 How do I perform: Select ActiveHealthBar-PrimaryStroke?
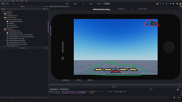[17, 42]
